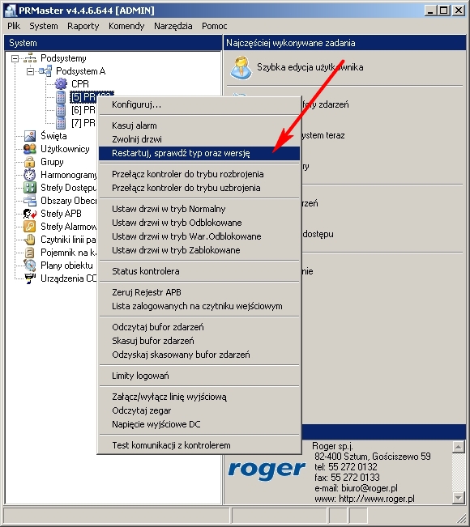Choose Ustaw drzwi w tryb Odblokowane
The image size is (470, 527).
coord(199,223)
